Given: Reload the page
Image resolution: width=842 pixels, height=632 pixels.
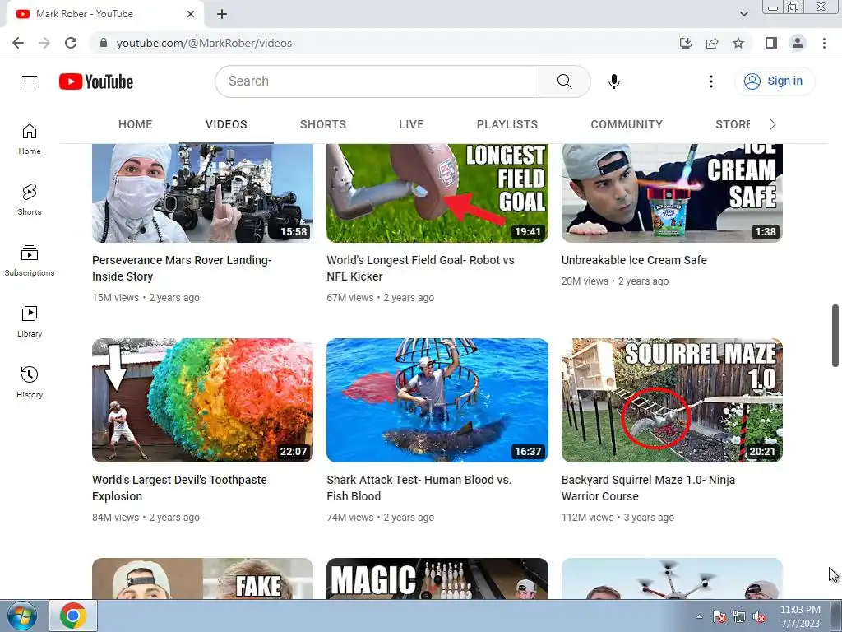Looking at the screenshot, I should pos(71,43).
